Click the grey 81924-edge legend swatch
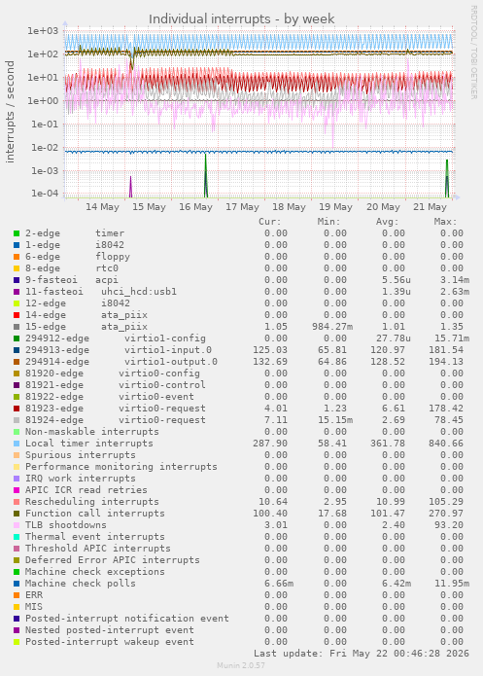483x676 pixels. pyautogui.click(x=17, y=420)
